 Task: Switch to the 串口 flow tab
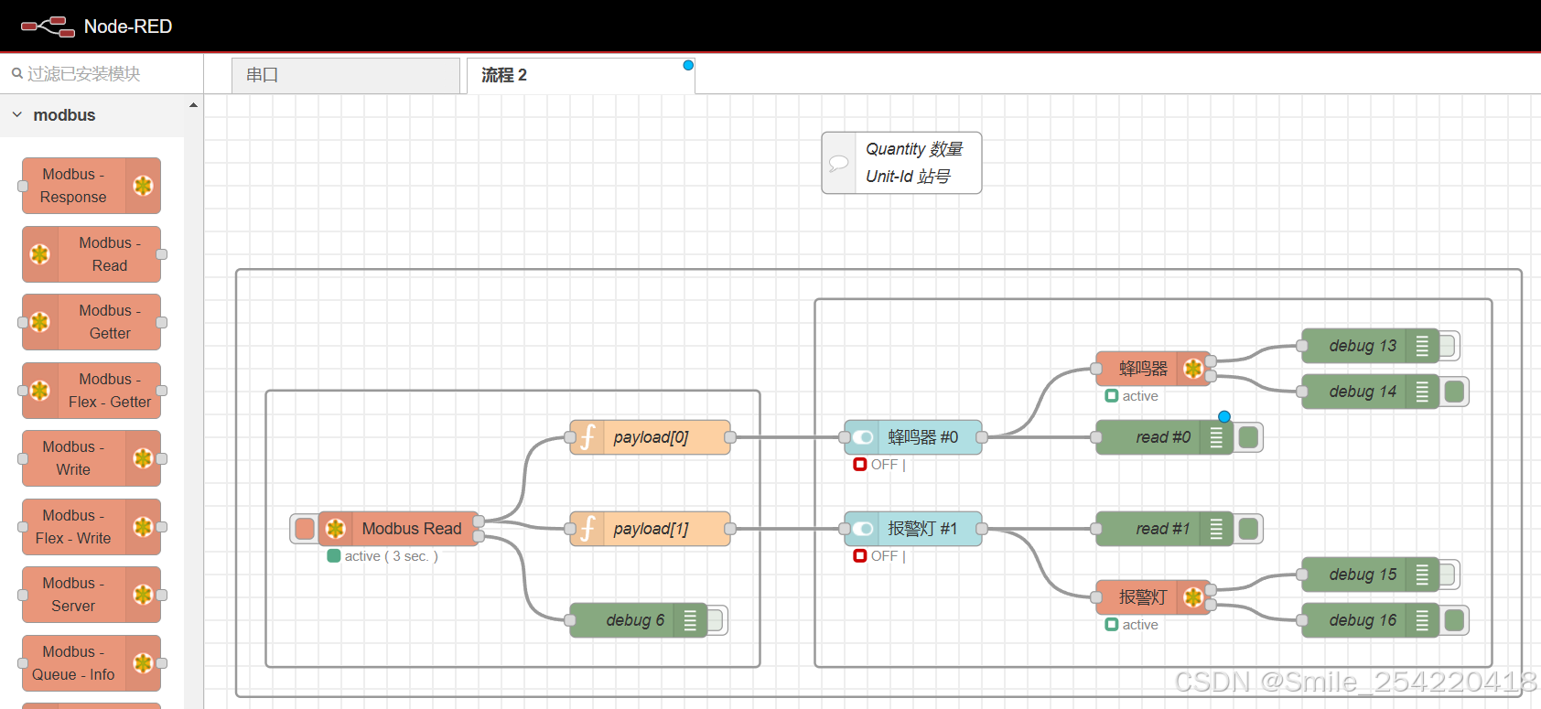[345, 75]
